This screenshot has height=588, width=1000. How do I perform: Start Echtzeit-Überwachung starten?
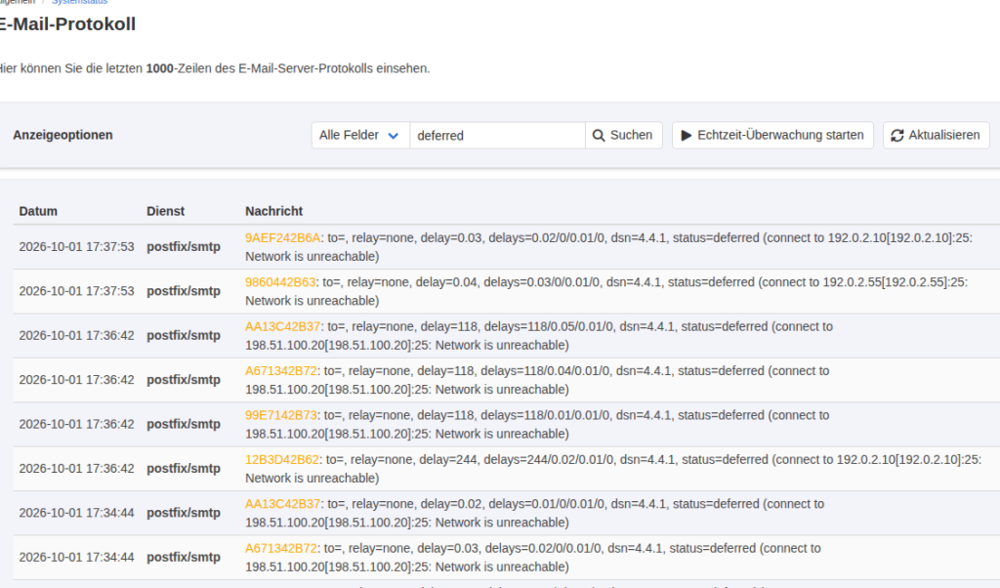click(772, 135)
